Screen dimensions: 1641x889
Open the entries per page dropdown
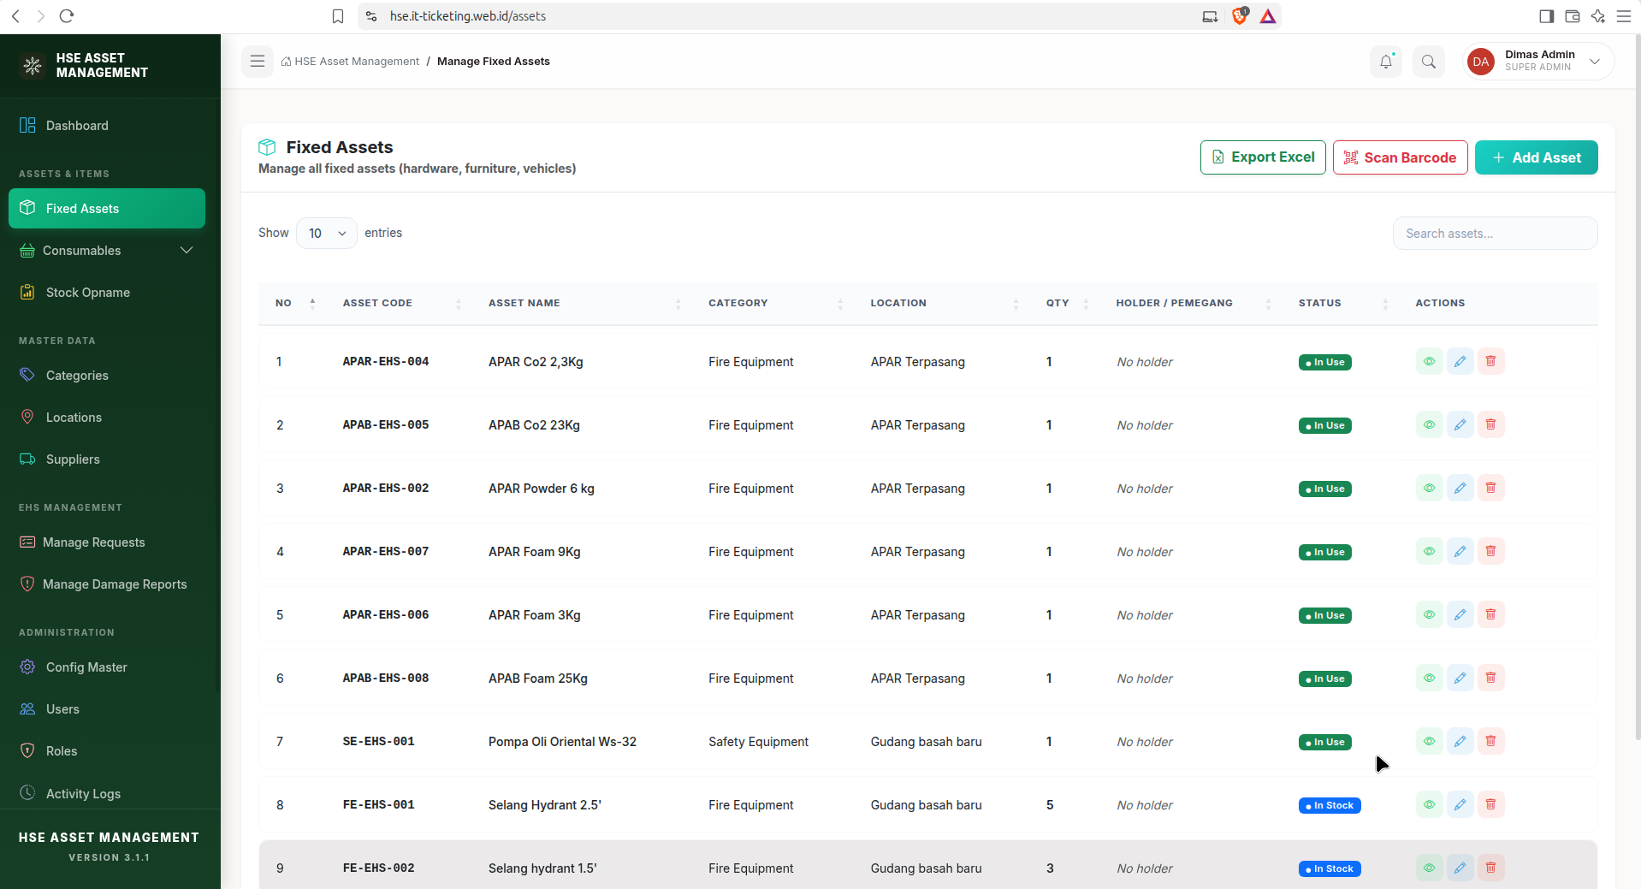(x=326, y=234)
